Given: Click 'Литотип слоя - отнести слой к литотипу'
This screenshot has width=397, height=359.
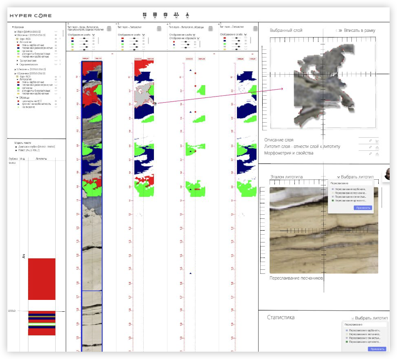Looking at the screenshot, I should coord(302,146).
